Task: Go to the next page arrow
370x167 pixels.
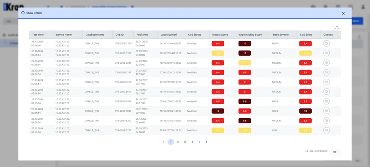Action: pos(206,142)
